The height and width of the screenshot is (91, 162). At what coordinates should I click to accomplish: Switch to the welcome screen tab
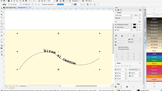11,8
